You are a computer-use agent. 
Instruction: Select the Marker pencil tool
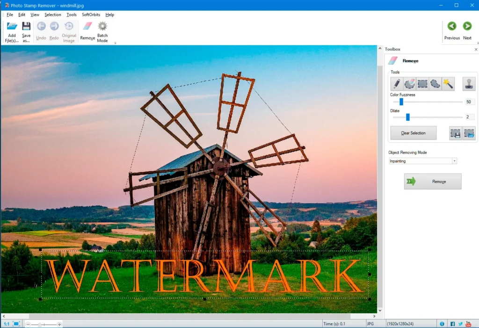coord(397,83)
